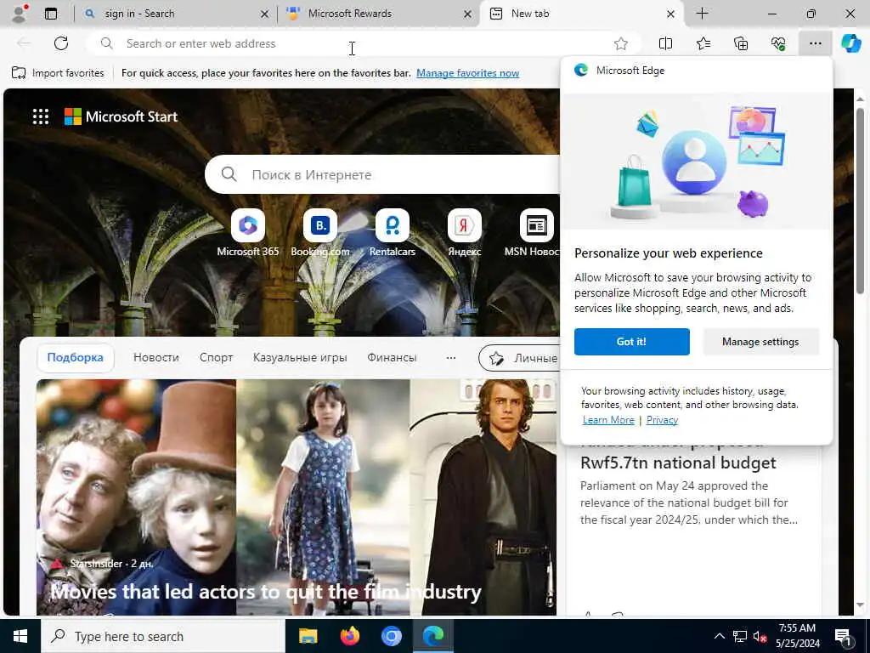870x653 pixels.
Task: Click the Got it! button
Action: (631, 342)
